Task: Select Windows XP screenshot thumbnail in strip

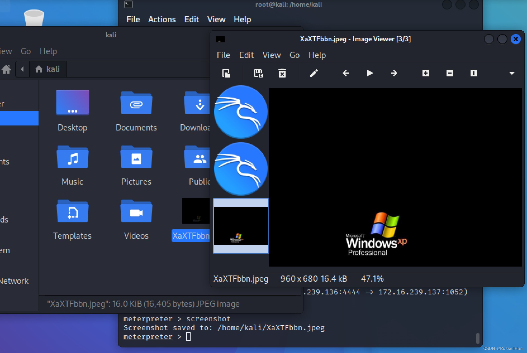Action: [x=241, y=226]
